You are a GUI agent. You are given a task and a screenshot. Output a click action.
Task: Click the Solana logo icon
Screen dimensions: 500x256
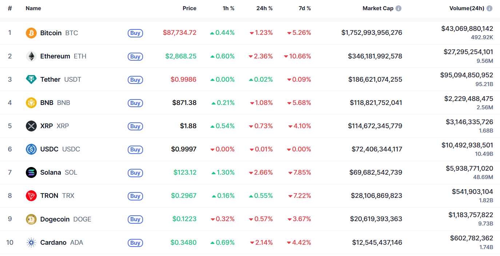[31, 172]
